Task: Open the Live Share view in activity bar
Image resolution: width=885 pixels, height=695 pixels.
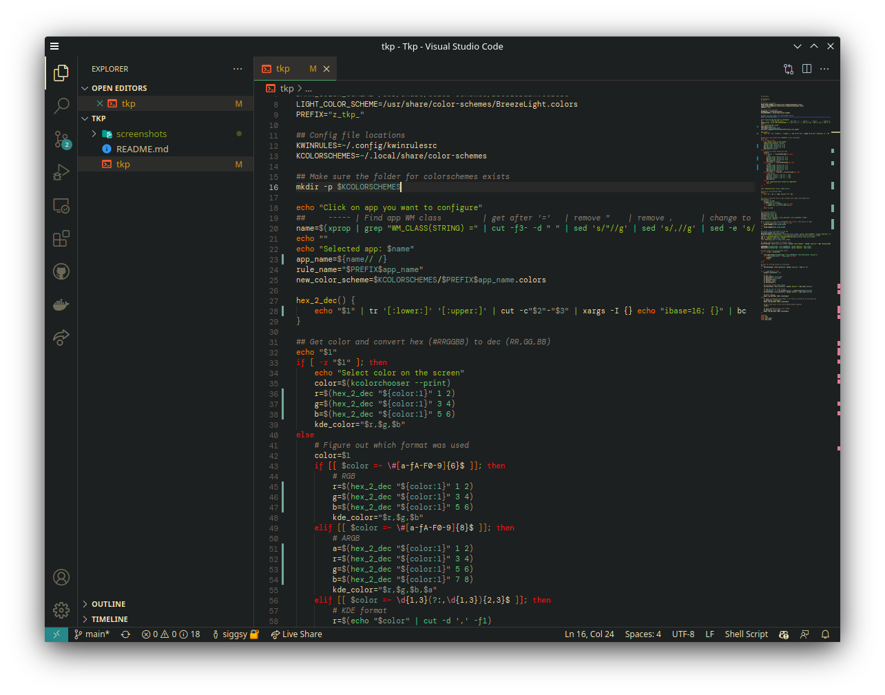Action: [x=61, y=338]
